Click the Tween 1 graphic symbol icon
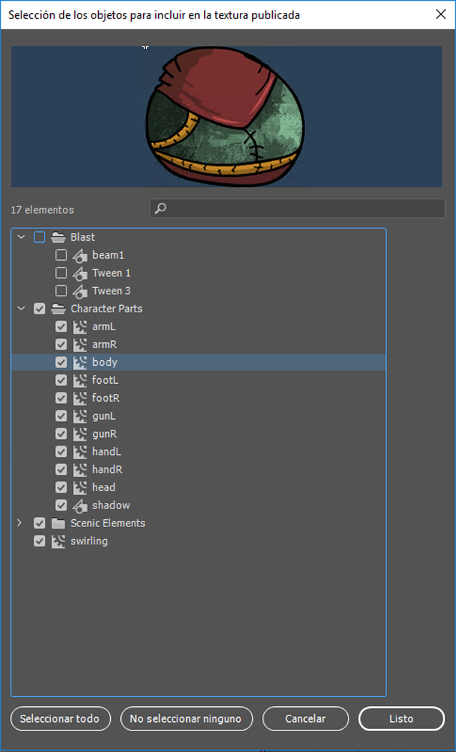This screenshot has height=752, width=456. pyautogui.click(x=79, y=273)
